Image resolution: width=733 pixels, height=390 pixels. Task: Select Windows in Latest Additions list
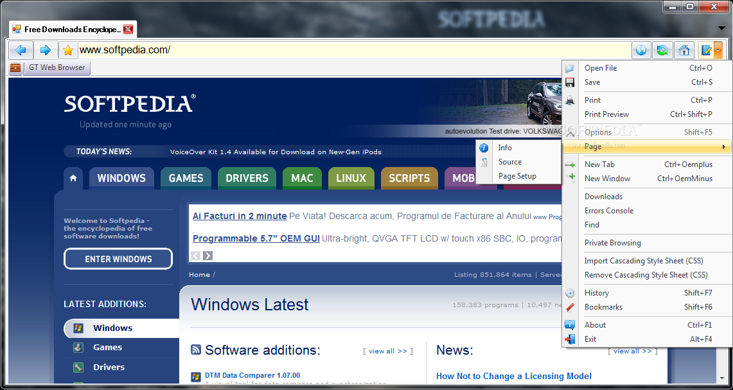121,328
